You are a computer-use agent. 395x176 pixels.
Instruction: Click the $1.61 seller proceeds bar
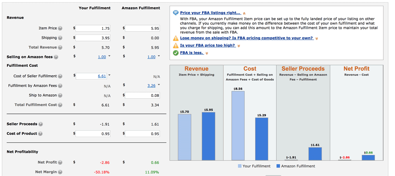point(315,154)
